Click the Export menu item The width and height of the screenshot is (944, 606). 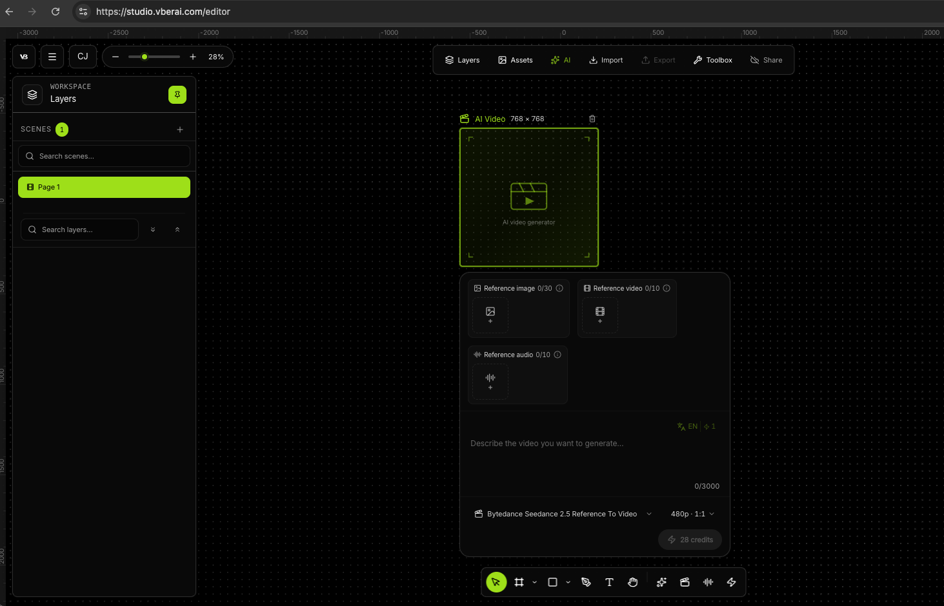coord(658,60)
